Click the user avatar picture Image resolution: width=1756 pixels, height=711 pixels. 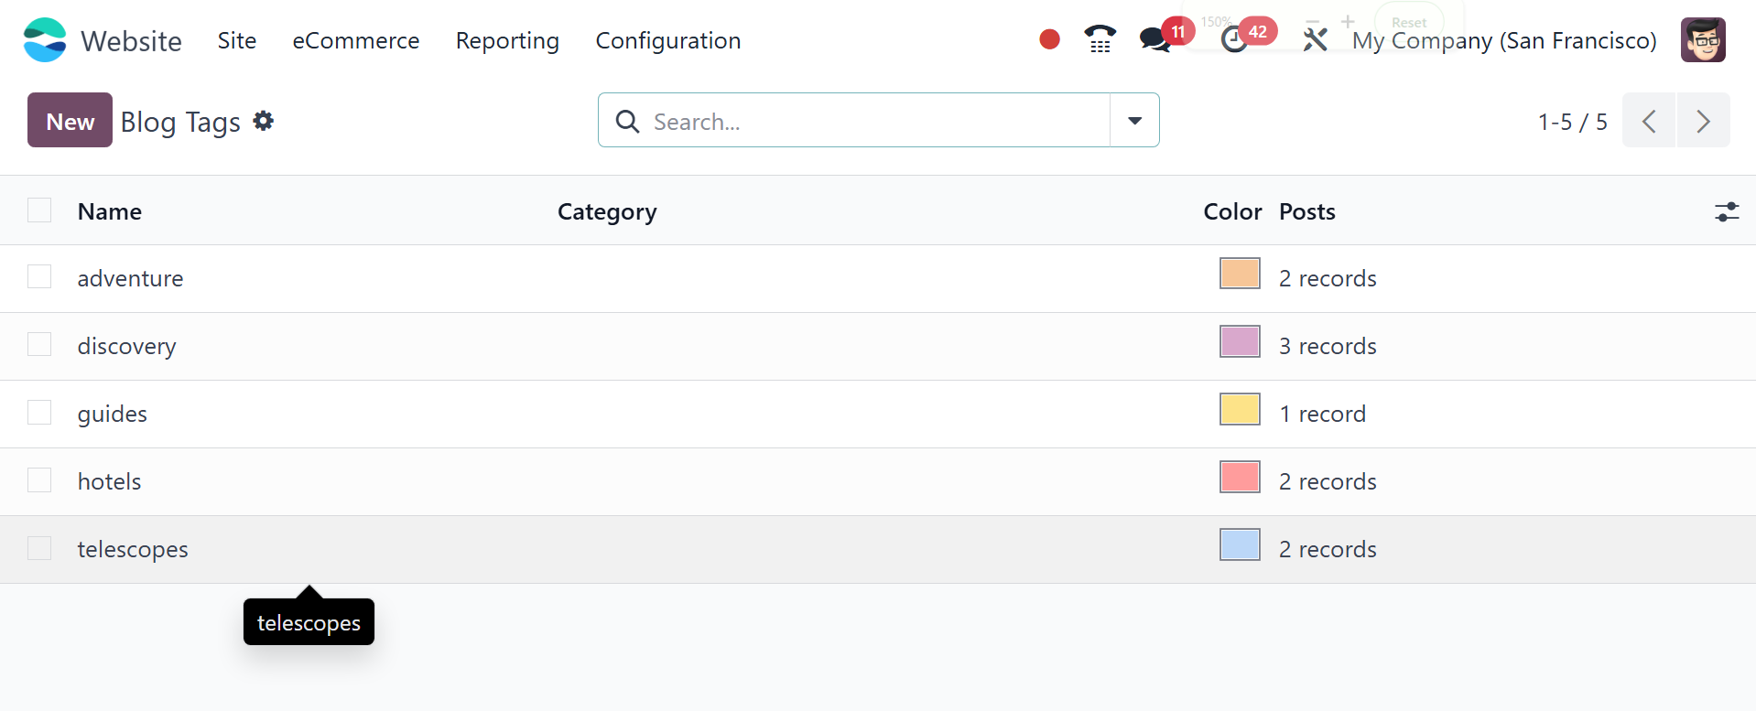(x=1702, y=40)
